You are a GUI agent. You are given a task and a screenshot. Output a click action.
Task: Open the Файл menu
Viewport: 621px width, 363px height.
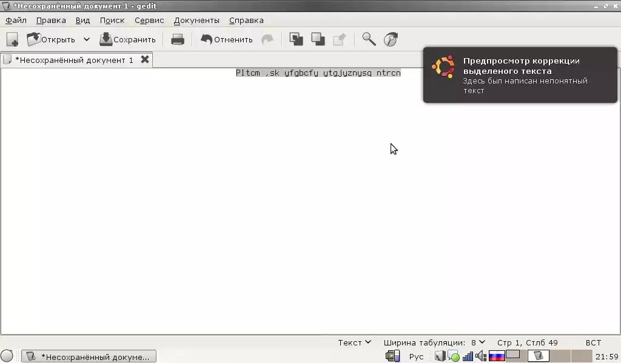pyautogui.click(x=16, y=20)
